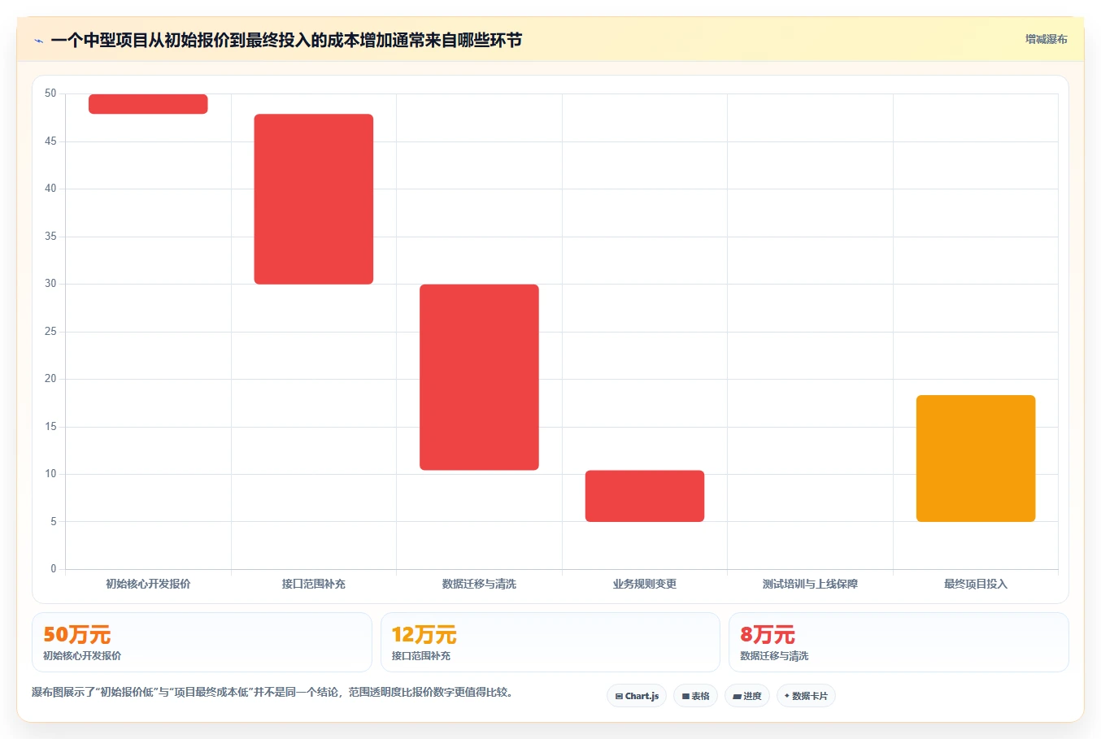This screenshot has width=1101, height=739.
Task: Click the y-axis value 50
Action: pos(50,93)
